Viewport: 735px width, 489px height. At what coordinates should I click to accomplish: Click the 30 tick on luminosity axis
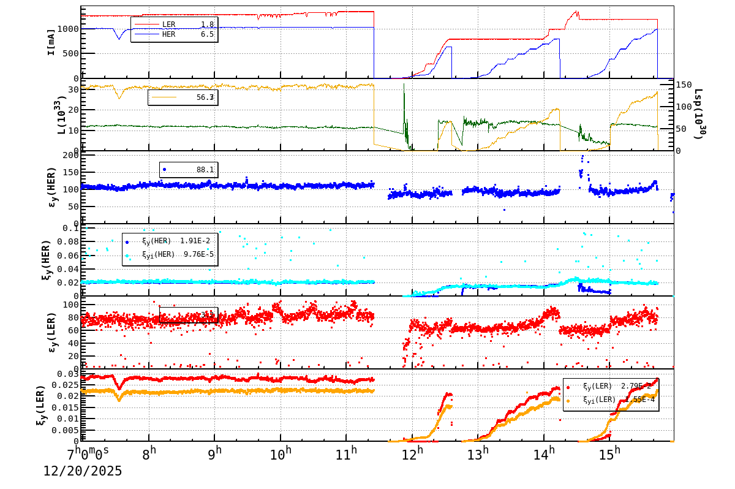click(x=73, y=89)
